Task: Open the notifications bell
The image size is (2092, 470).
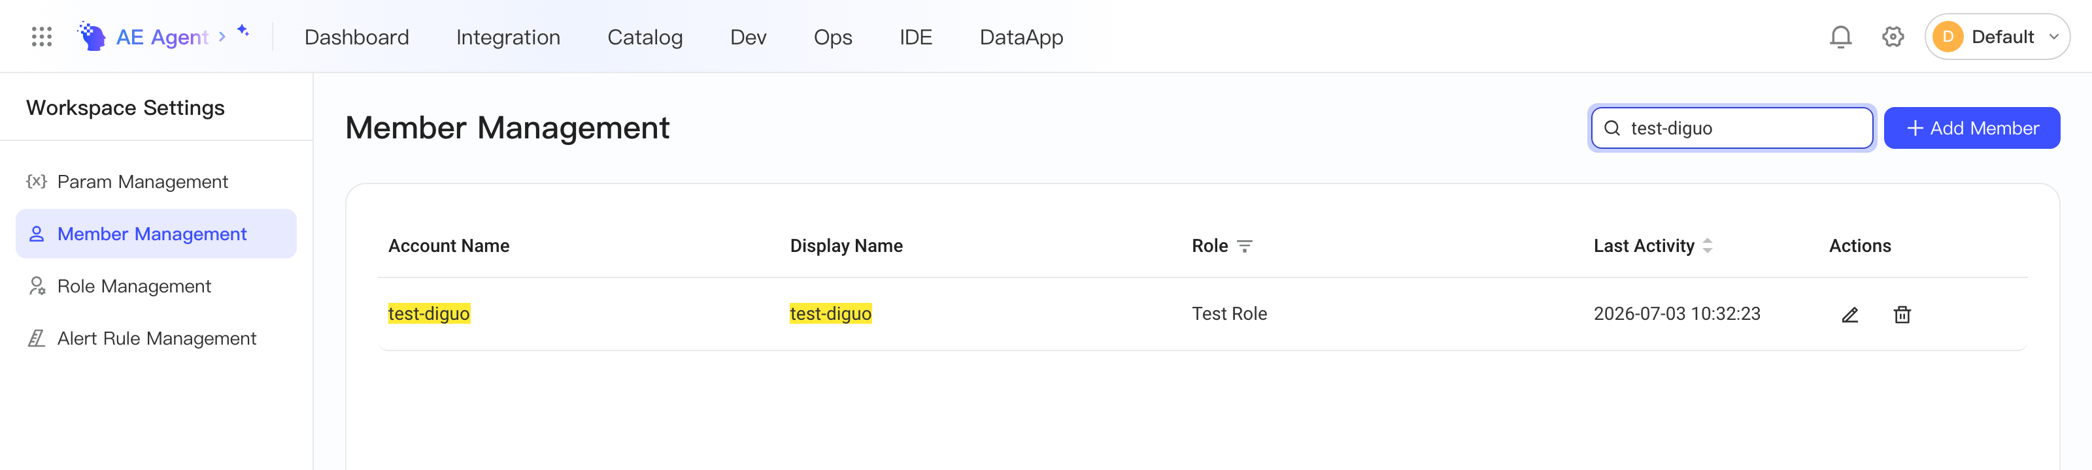Action: click(1840, 37)
